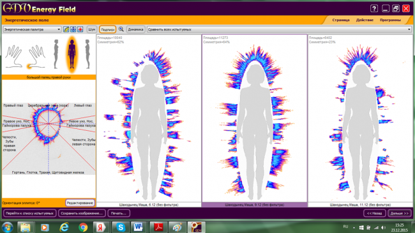
Task: Toggle the Шум noise button
Action: (x=91, y=29)
